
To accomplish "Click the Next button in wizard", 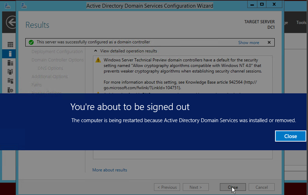I will point(196,187).
